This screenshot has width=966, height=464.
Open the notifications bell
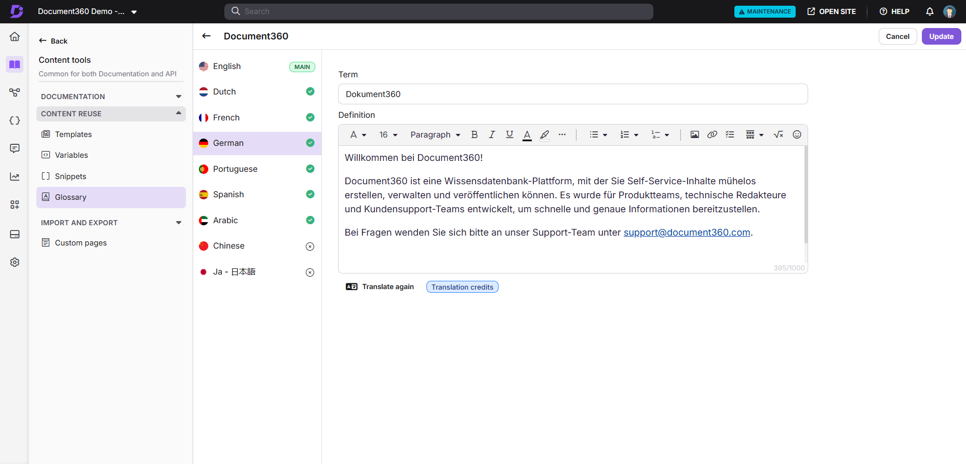pos(930,11)
